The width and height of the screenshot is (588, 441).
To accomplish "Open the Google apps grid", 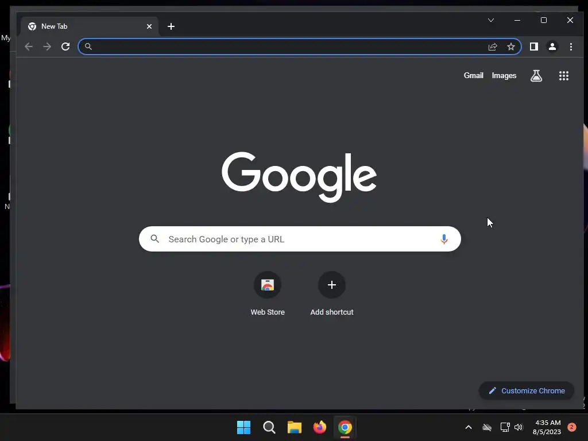I will (x=564, y=76).
